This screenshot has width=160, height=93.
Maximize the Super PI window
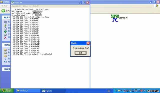point(84,3)
